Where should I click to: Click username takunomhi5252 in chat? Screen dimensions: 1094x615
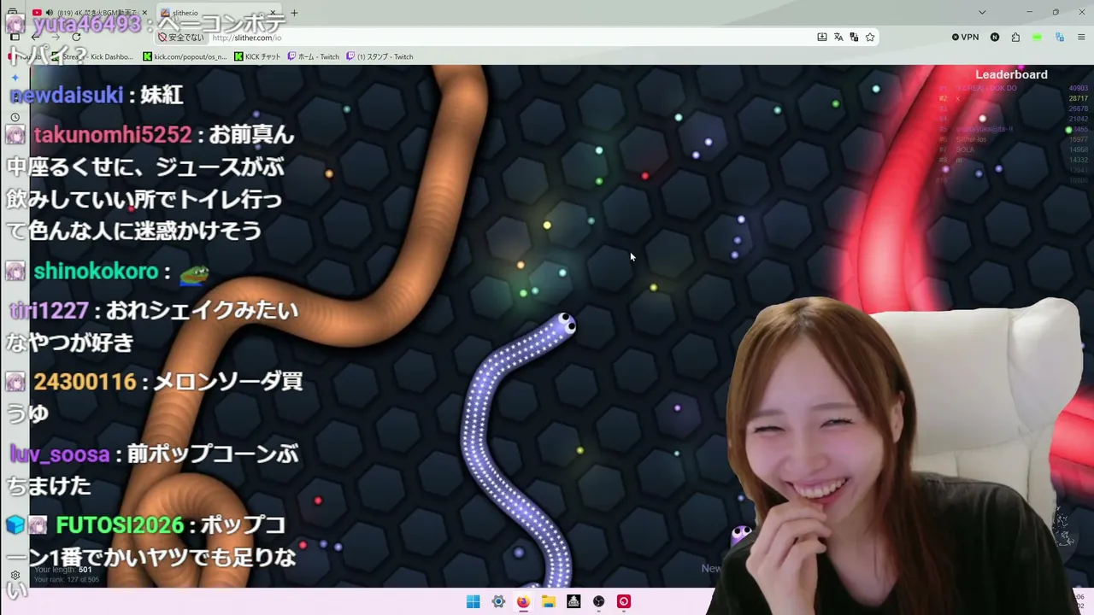[113, 135]
